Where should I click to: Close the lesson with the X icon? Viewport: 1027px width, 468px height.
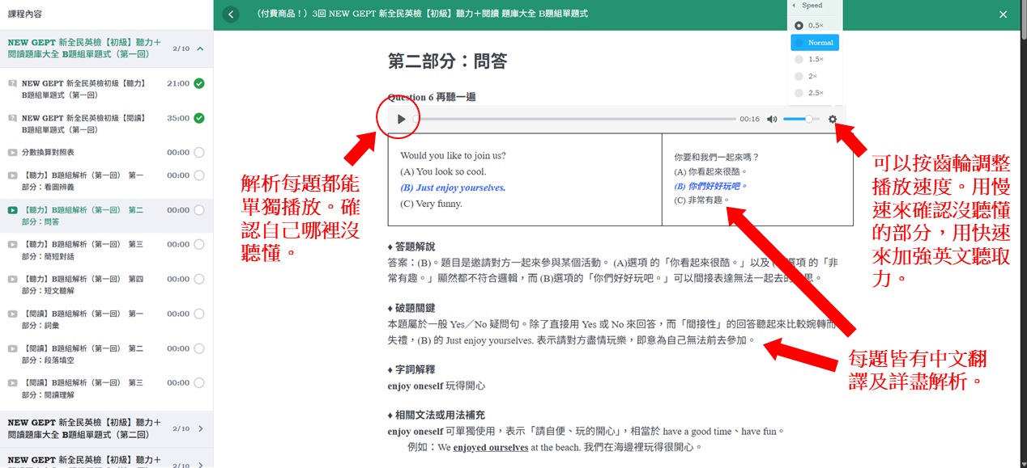pos(1004,14)
